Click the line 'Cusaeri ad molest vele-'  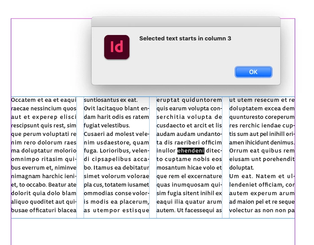116,134
